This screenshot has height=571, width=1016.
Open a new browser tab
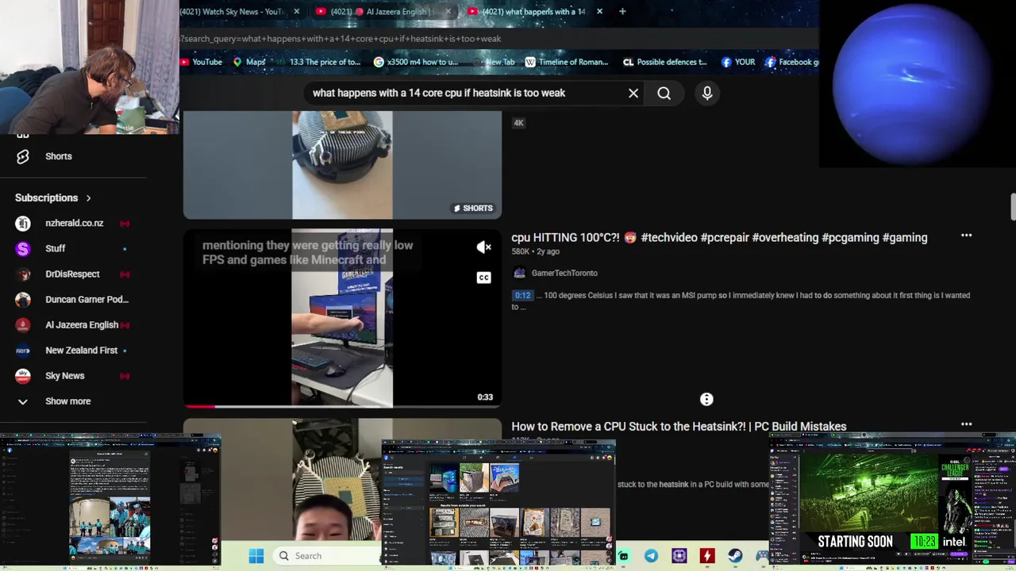coord(622,12)
